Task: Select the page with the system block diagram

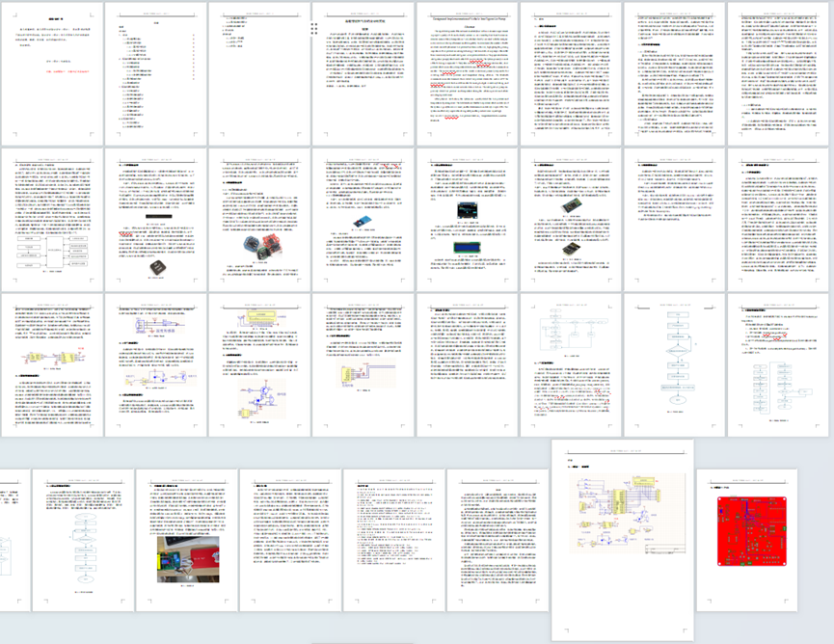Action: (52, 220)
